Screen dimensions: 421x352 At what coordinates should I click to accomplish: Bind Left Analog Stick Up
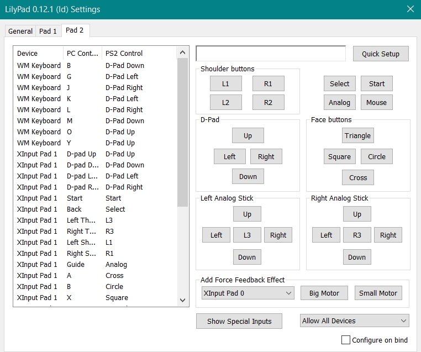point(247,214)
